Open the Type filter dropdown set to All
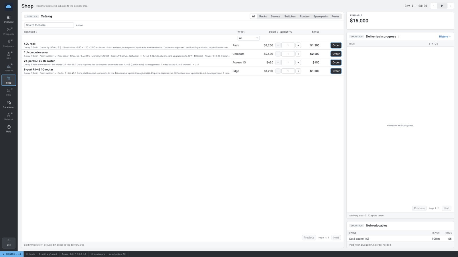 [x=248, y=38]
